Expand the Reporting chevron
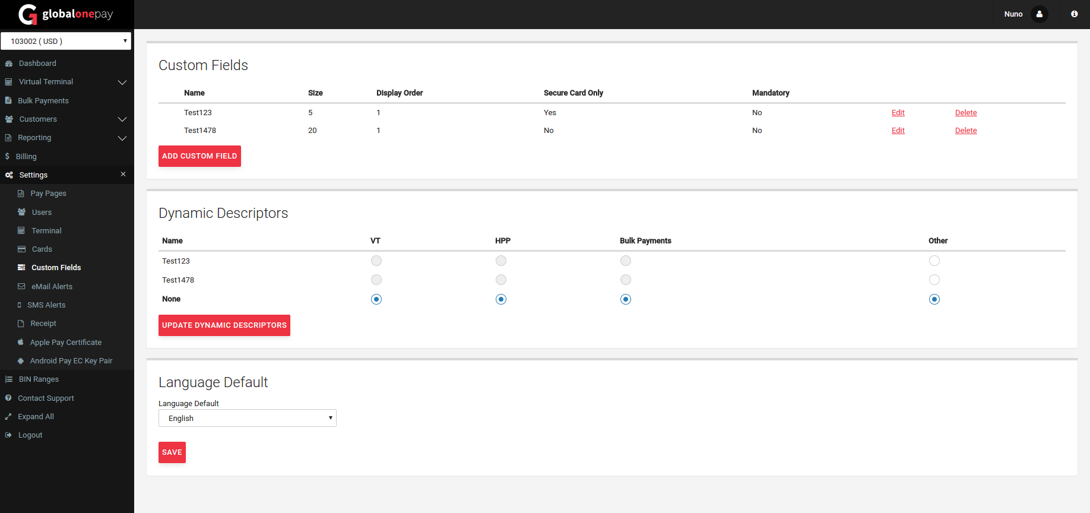Viewport: 1090px width, 513px height. point(122,138)
